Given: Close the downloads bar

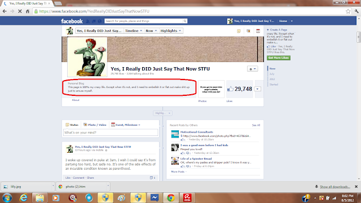Looking at the screenshot, I should pos(356,187).
